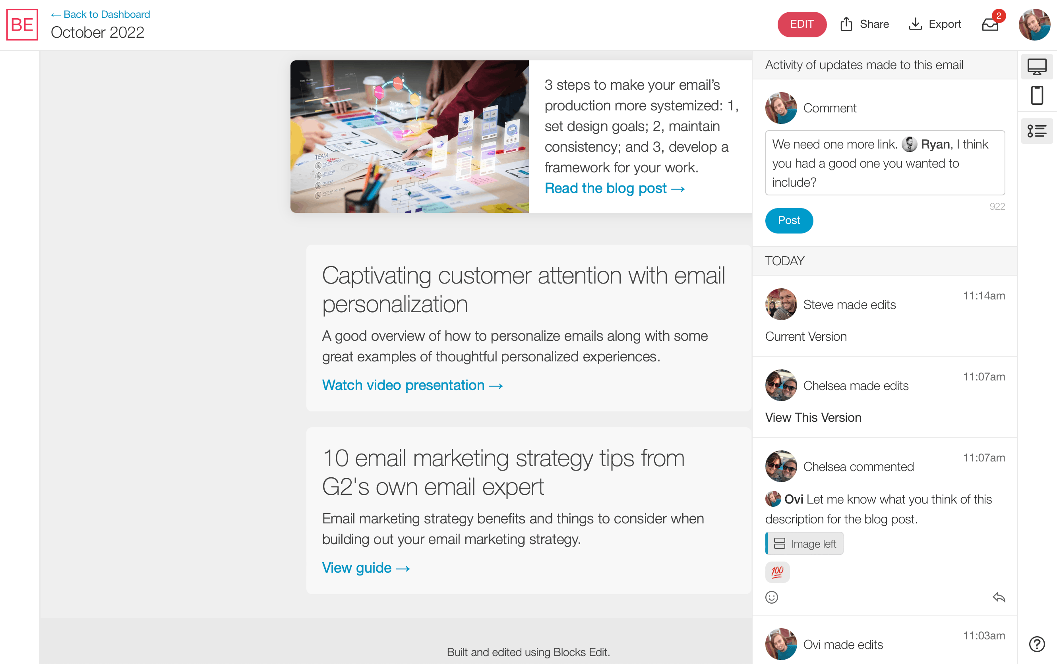Click View This Version for Chelsea's edits
This screenshot has width=1057, height=664.
813,417
